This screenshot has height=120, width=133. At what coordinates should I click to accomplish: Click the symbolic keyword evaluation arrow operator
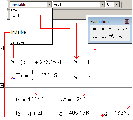[x=125, y=29]
